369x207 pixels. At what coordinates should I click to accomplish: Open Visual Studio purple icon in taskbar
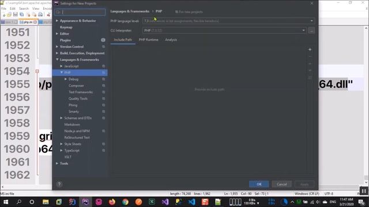pyautogui.click(x=165, y=202)
